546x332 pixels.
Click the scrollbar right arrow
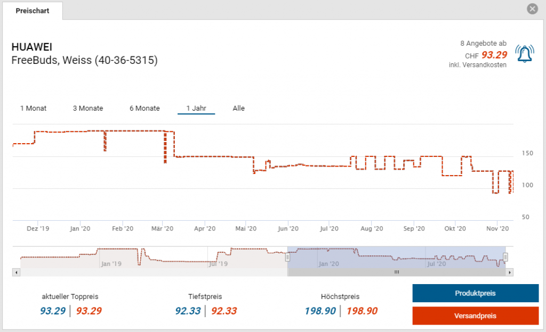pyautogui.click(x=510, y=272)
